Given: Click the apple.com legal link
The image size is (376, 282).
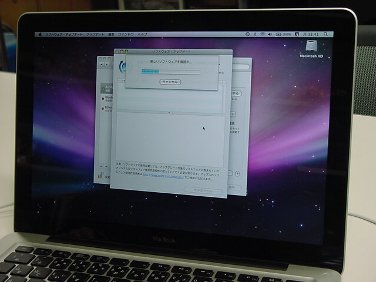Looking at the screenshot, I should point(163,176).
